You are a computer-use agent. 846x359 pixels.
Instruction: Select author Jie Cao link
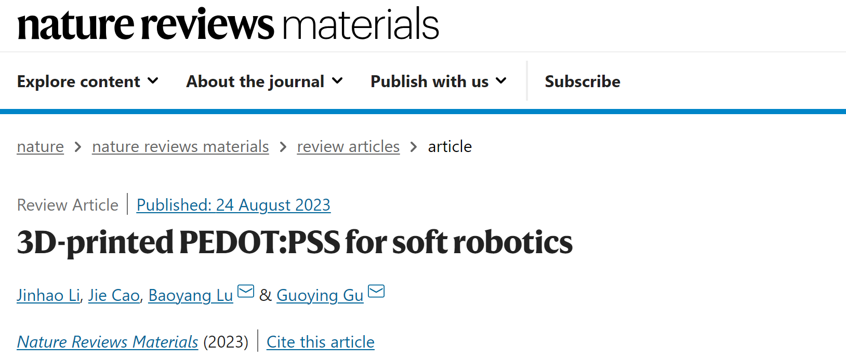click(114, 295)
